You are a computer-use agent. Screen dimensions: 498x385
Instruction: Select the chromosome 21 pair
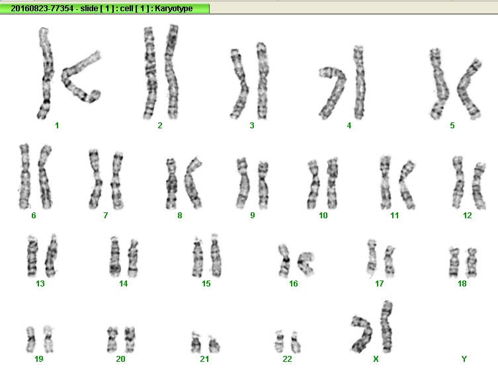[x=206, y=343]
